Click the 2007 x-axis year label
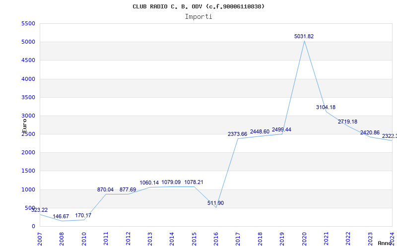The width and height of the screenshot is (397, 248). click(40, 239)
